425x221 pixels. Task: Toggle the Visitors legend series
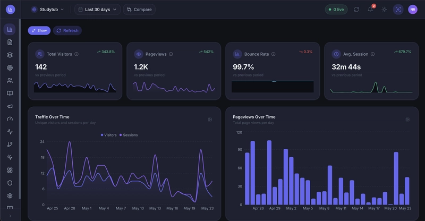tap(108, 135)
